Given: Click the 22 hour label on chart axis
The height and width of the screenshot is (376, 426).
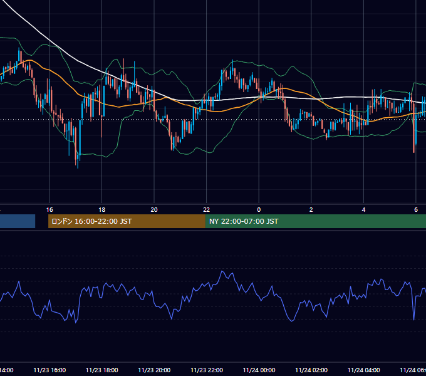Looking at the screenshot, I should click(x=207, y=210).
